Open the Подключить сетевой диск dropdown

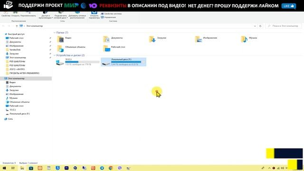60,15
